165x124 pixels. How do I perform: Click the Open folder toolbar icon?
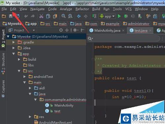point(4,16)
